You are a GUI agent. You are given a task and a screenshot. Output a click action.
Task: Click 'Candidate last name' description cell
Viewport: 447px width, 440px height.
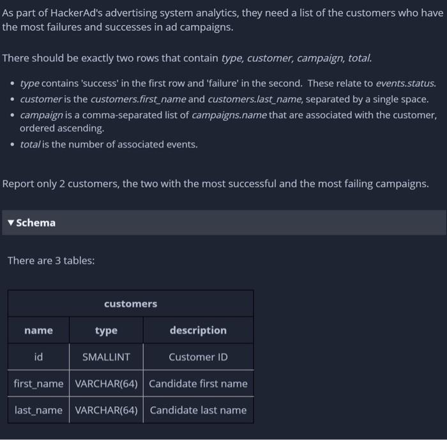(x=198, y=410)
